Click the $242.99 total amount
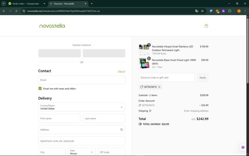Screen dimensions: 249x156 202,119
